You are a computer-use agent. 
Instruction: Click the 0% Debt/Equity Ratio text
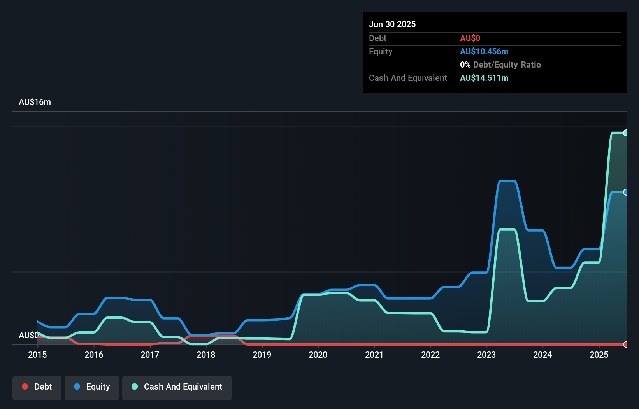coord(500,65)
